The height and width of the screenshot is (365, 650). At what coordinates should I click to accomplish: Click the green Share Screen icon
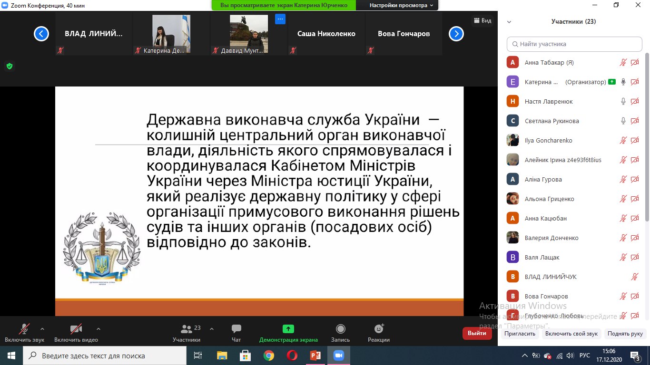(x=288, y=329)
